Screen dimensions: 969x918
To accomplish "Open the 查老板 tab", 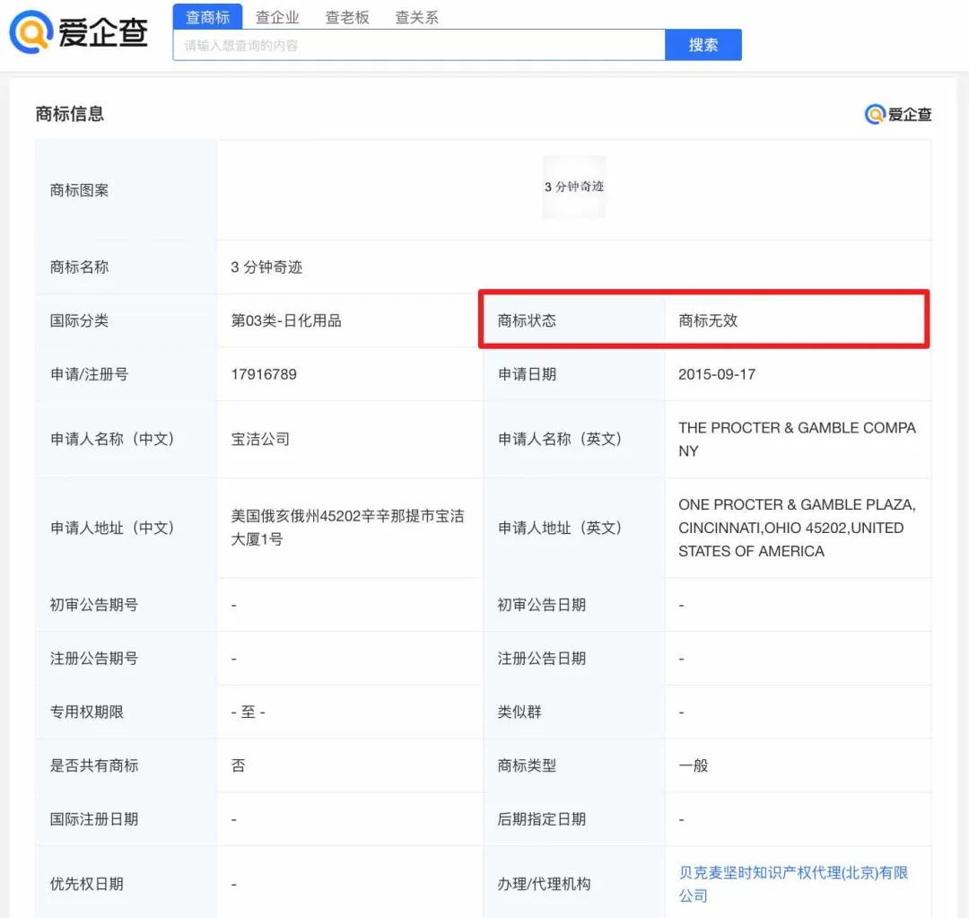I will [x=347, y=17].
